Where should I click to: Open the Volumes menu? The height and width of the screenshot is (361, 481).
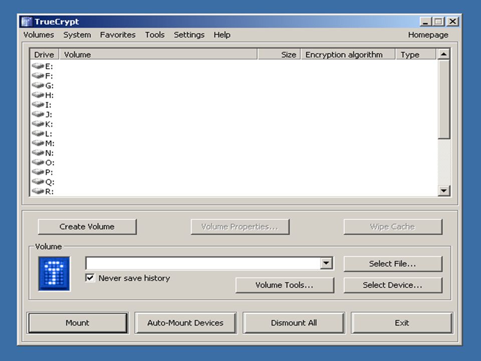point(39,35)
